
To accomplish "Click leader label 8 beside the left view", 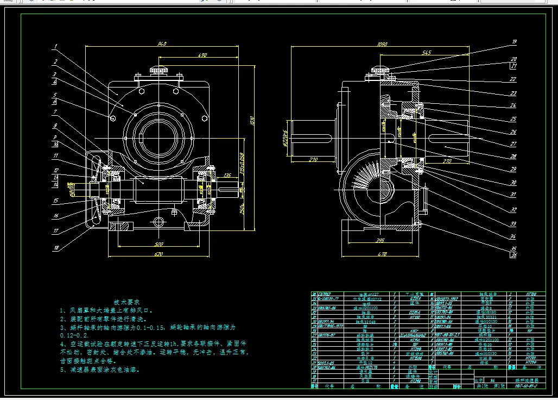I will click(x=55, y=126).
